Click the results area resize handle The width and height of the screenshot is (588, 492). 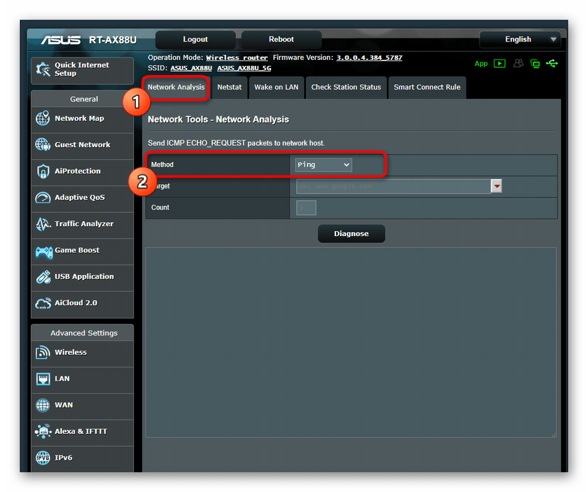[553, 435]
